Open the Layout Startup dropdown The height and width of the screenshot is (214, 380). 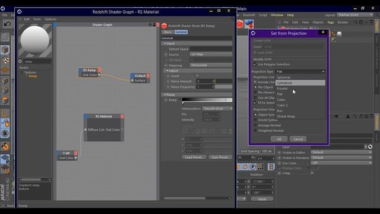[355, 15]
